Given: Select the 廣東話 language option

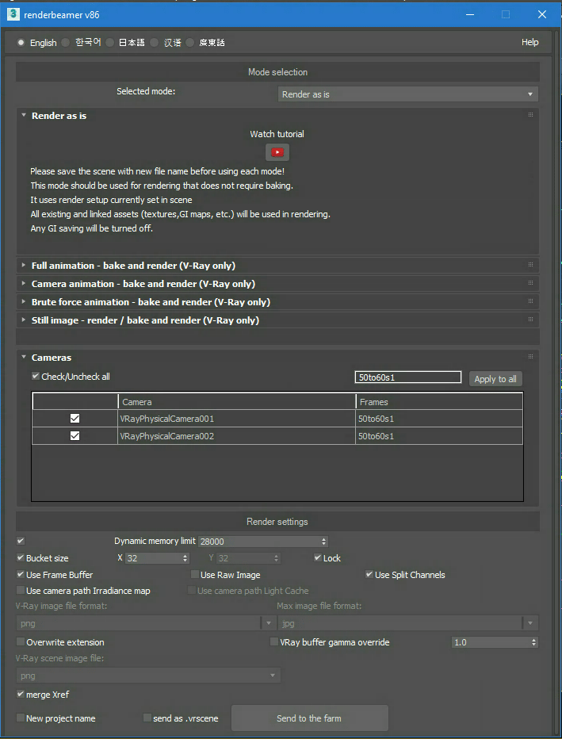Looking at the screenshot, I should point(205,42).
